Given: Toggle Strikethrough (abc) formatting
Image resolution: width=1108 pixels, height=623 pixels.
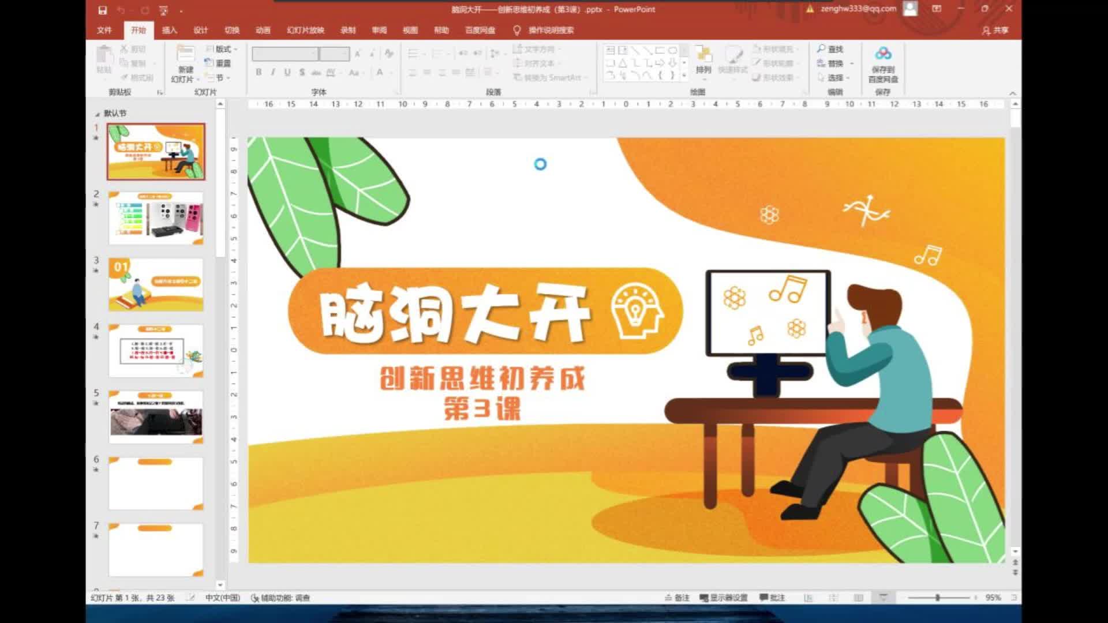Looking at the screenshot, I should point(316,72).
